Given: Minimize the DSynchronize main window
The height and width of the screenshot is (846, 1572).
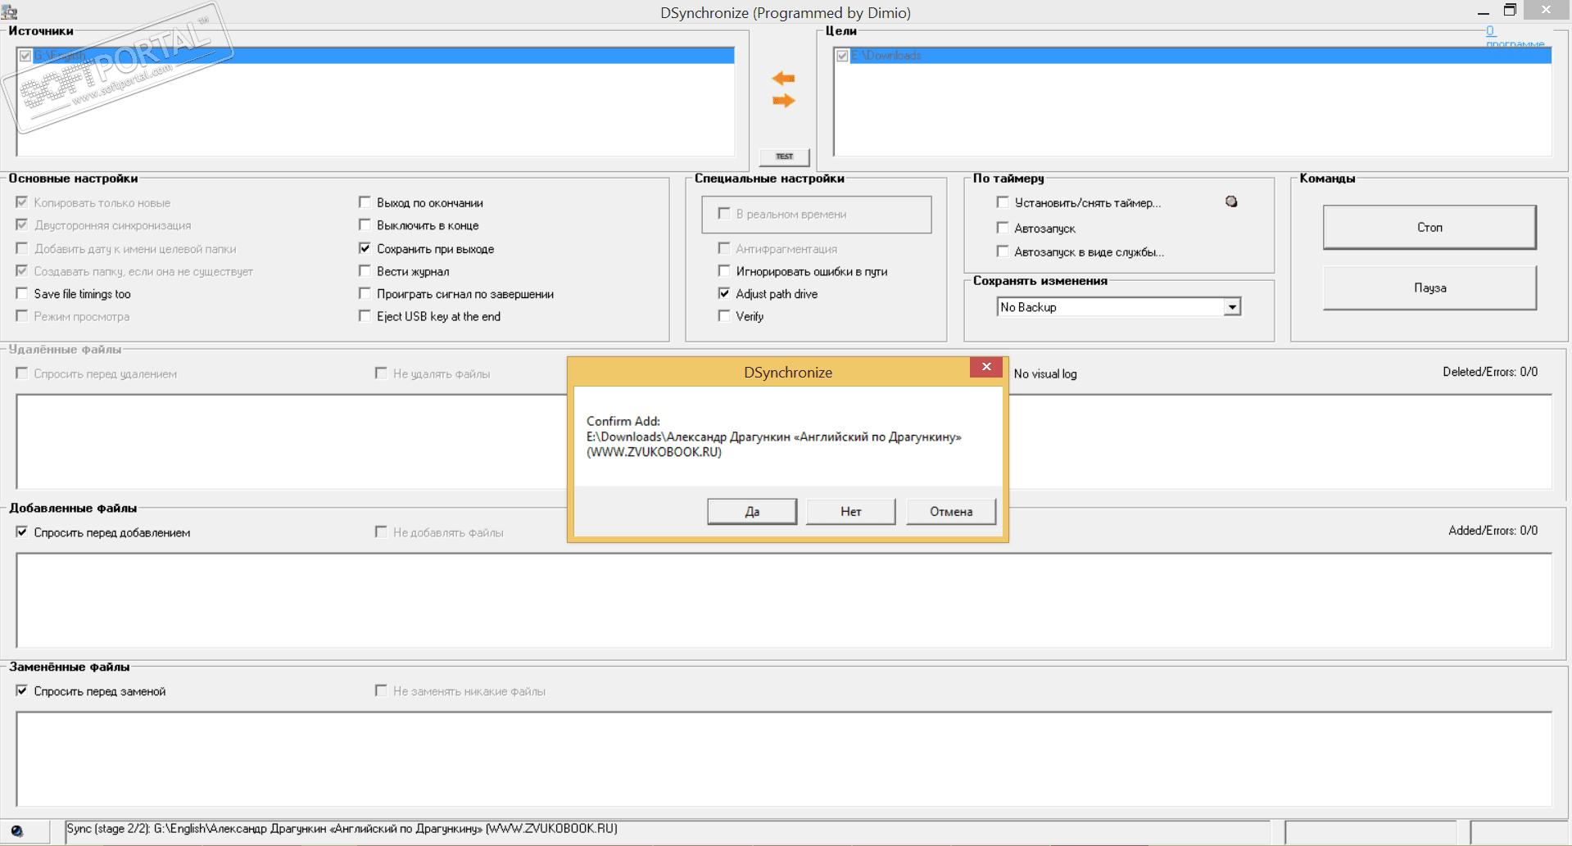Looking at the screenshot, I should [1484, 11].
